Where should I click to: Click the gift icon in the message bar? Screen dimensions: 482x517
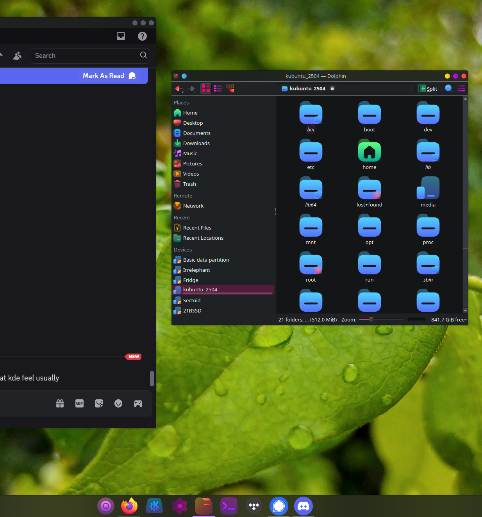pos(60,403)
